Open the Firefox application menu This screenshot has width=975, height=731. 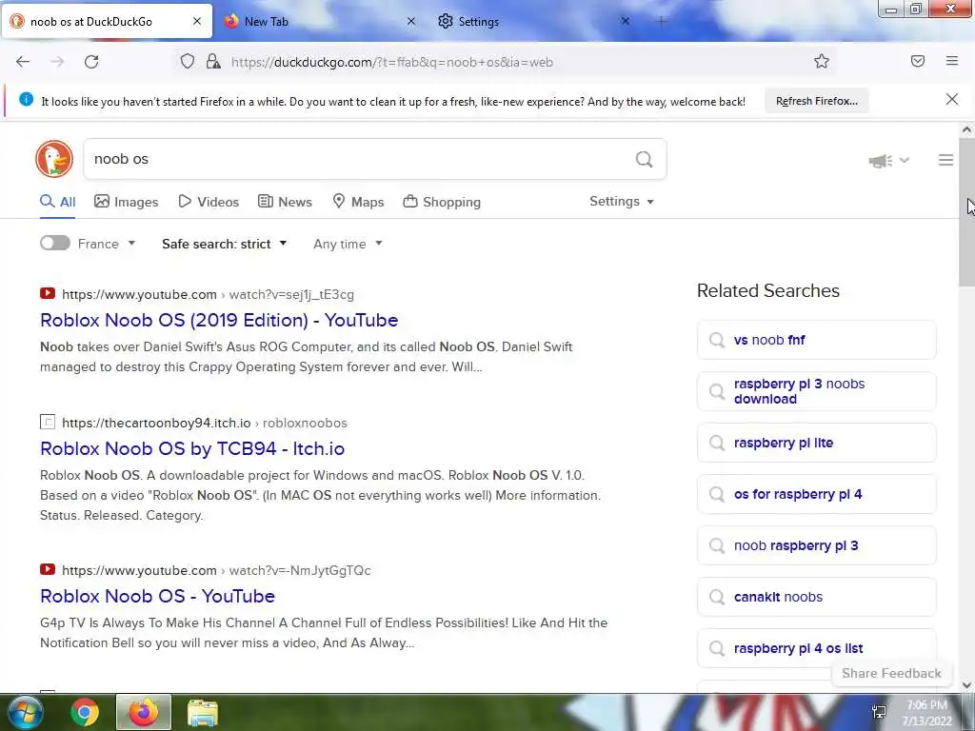click(952, 61)
